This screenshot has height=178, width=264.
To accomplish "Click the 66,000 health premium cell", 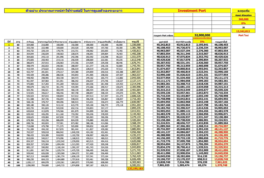I will (119, 45).
